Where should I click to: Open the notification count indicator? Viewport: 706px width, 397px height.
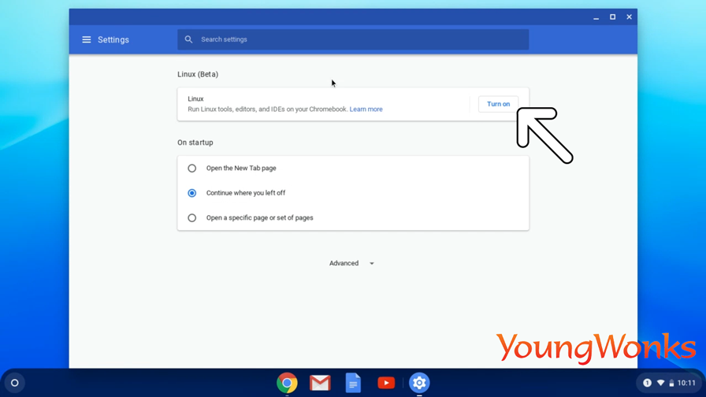(647, 383)
